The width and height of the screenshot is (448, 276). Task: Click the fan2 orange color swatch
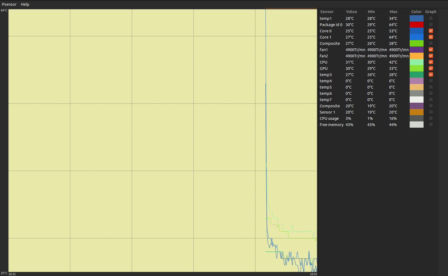pyautogui.click(x=416, y=56)
